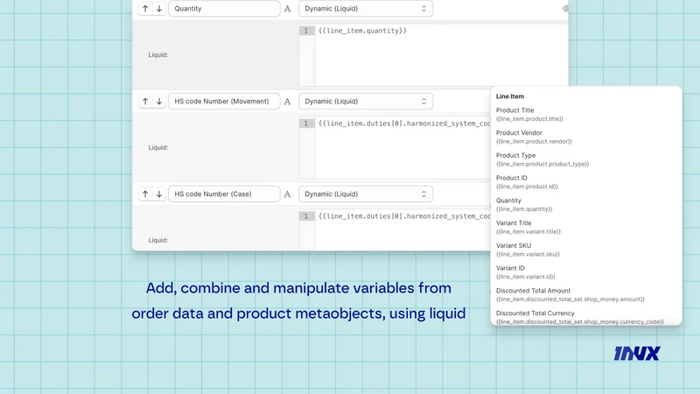Select Product Vendor variable from Line Item list

(534, 137)
